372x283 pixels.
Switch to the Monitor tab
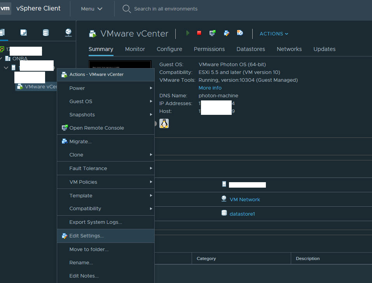135,49
